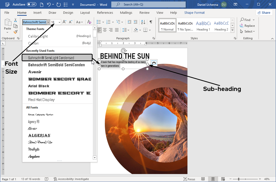Click the Sort paragraph icon
The image size is (276, 182).
coord(143,22)
